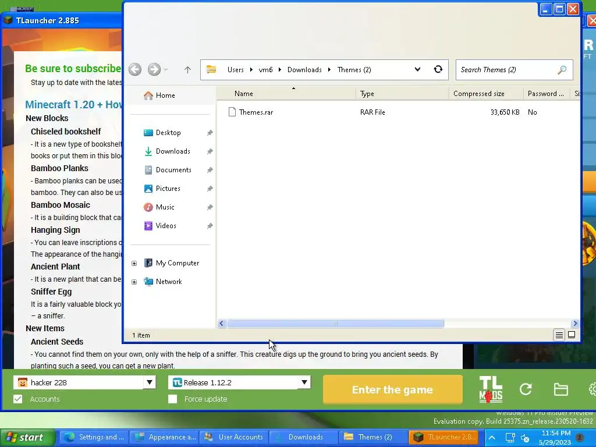Image resolution: width=596 pixels, height=447 pixels.
Task: Select the Themes.rar file
Action: 256,112
